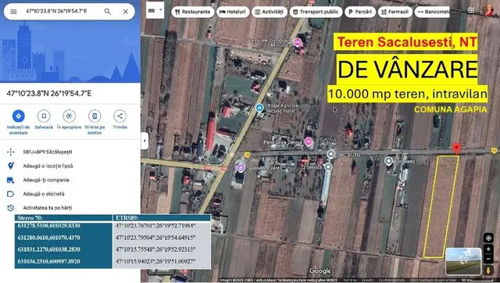Screen dimensions: 500x283
Task: Zoom out with the minus button
Action: pos(488,259)
